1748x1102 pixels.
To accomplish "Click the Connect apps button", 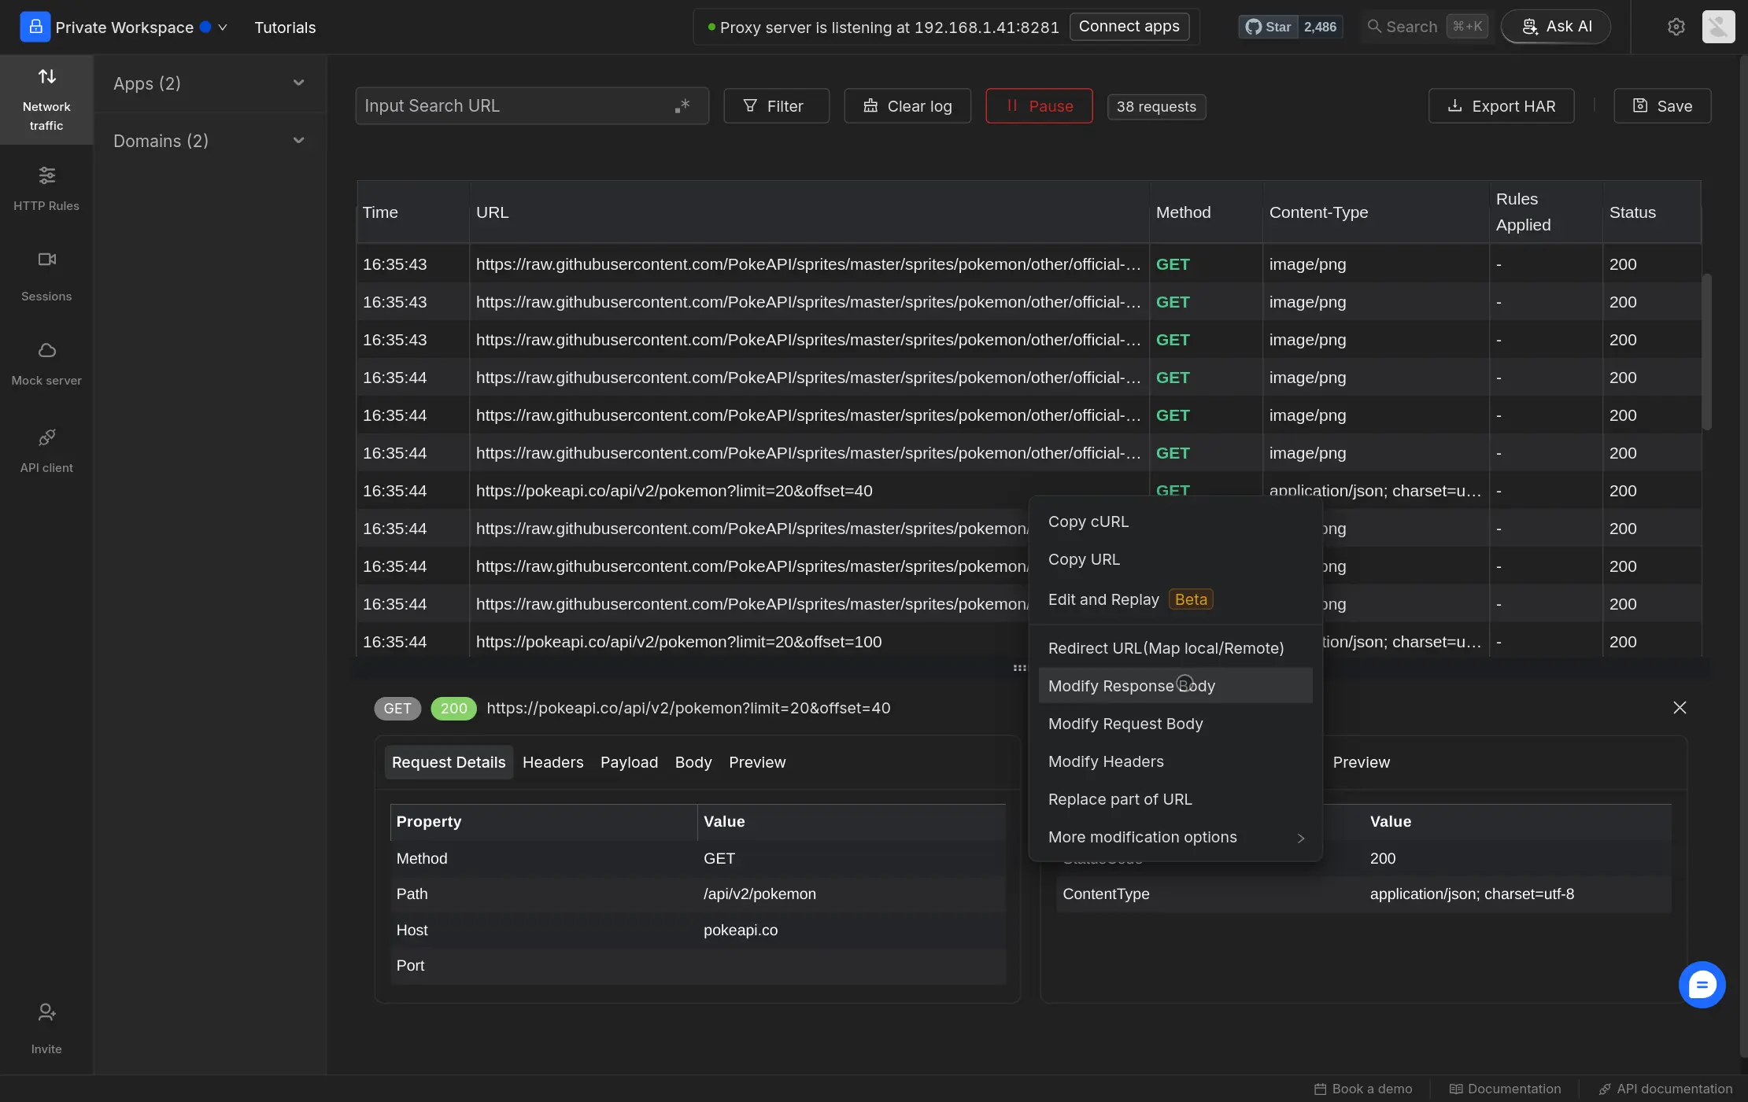I will click(x=1129, y=27).
